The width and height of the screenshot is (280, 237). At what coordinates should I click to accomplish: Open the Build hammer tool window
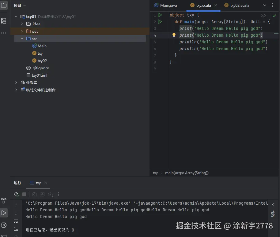click(x=4, y=201)
